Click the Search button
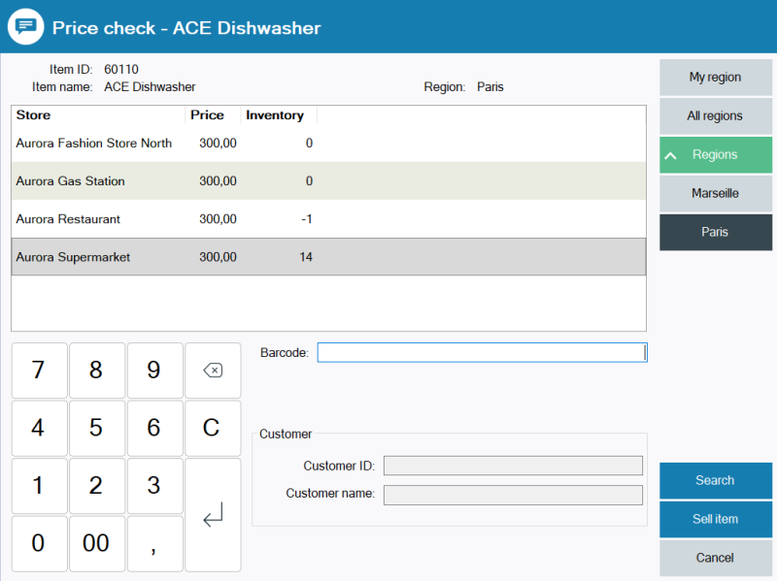The height and width of the screenshot is (581, 777). pos(716,481)
